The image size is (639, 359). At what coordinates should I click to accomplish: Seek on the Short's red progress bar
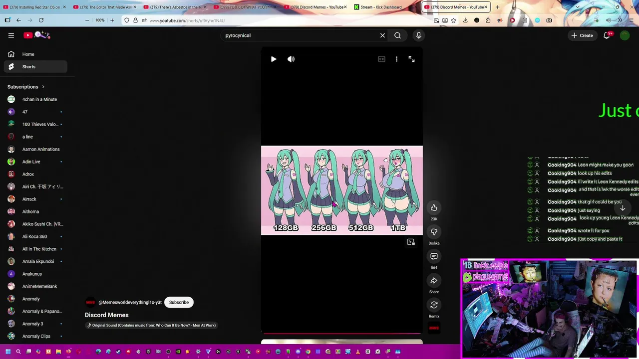click(x=341, y=333)
